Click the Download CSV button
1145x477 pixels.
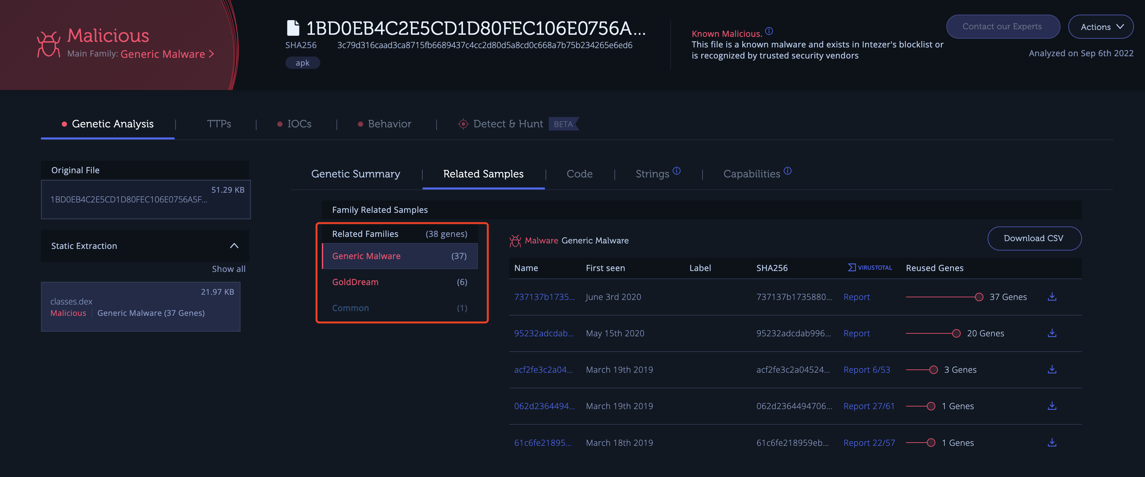[x=1035, y=238]
